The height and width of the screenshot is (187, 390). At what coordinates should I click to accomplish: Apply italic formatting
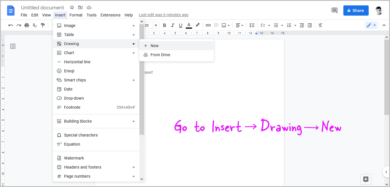click(172, 25)
